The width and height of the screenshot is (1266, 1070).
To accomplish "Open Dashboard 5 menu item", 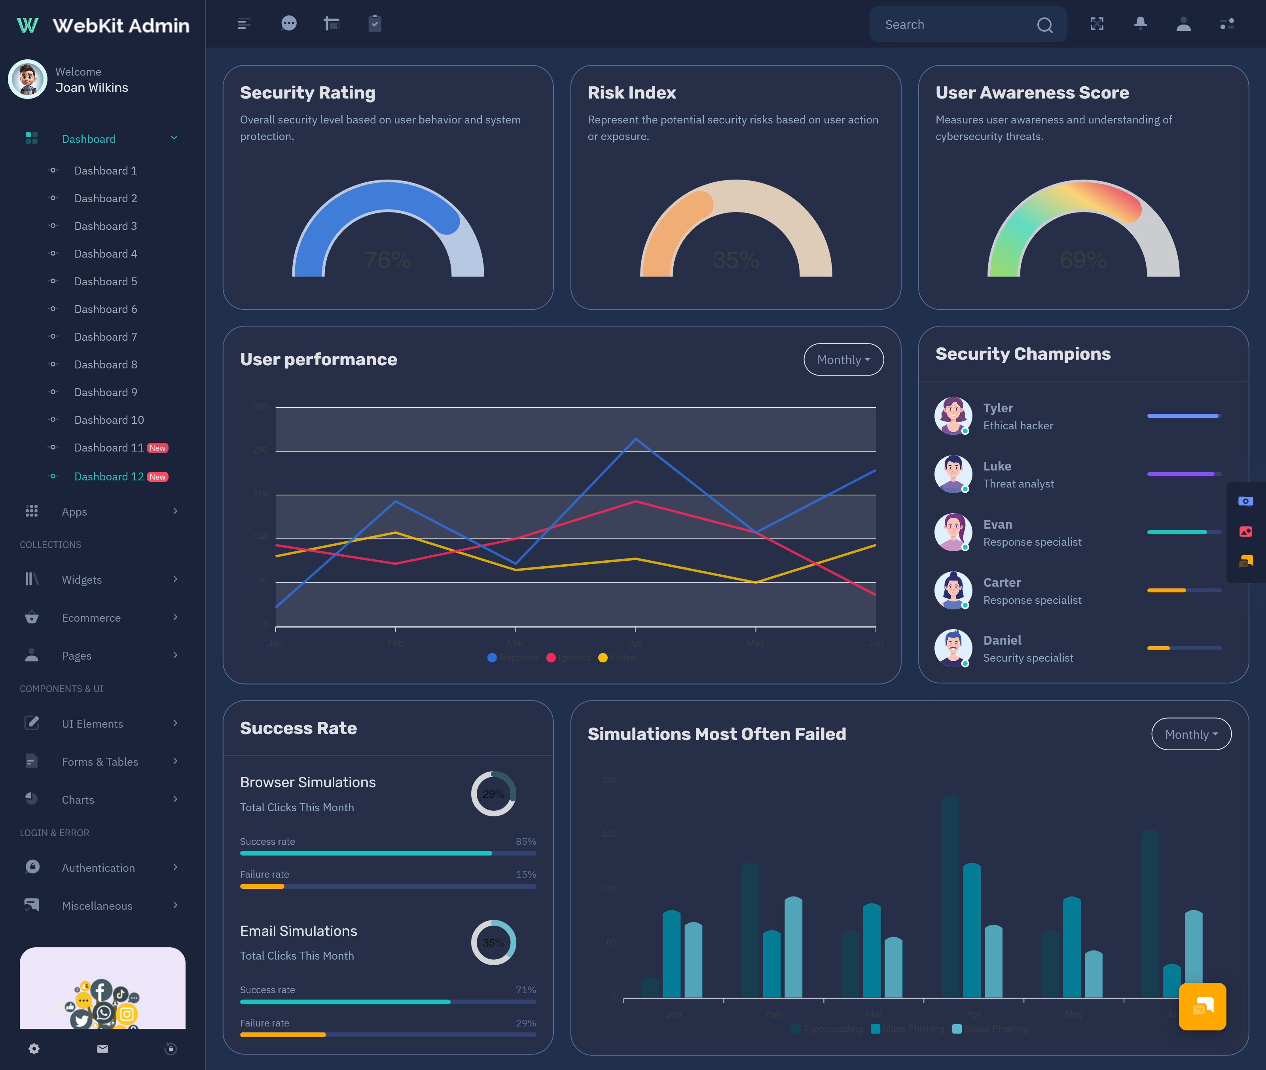I will click(x=106, y=281).
